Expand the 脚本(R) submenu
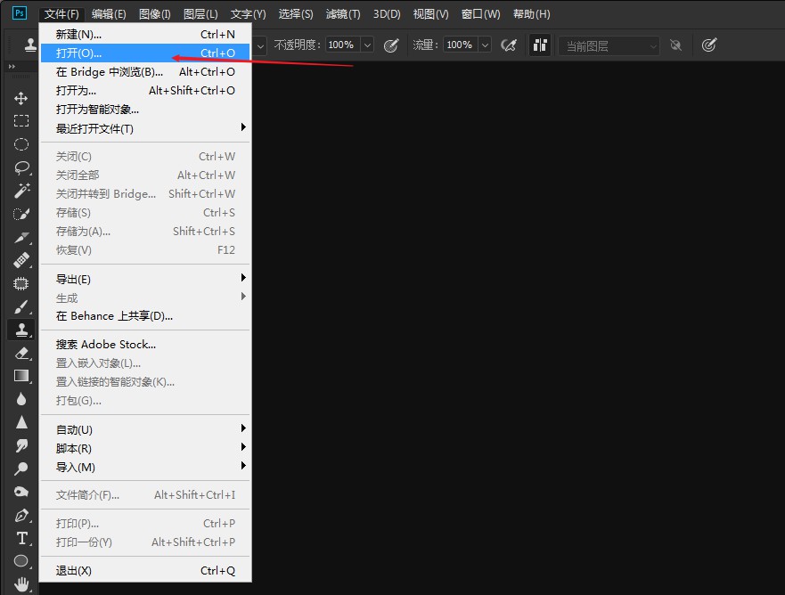 tap(145, 448)
